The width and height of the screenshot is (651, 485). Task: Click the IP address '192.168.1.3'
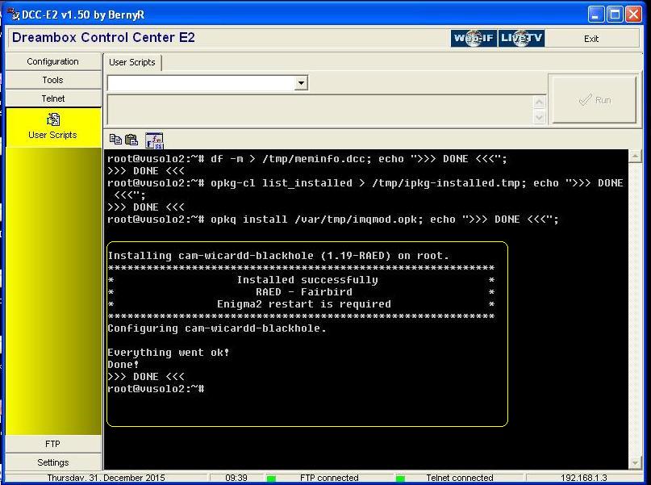pyautogui.click(x=584, y=479)
